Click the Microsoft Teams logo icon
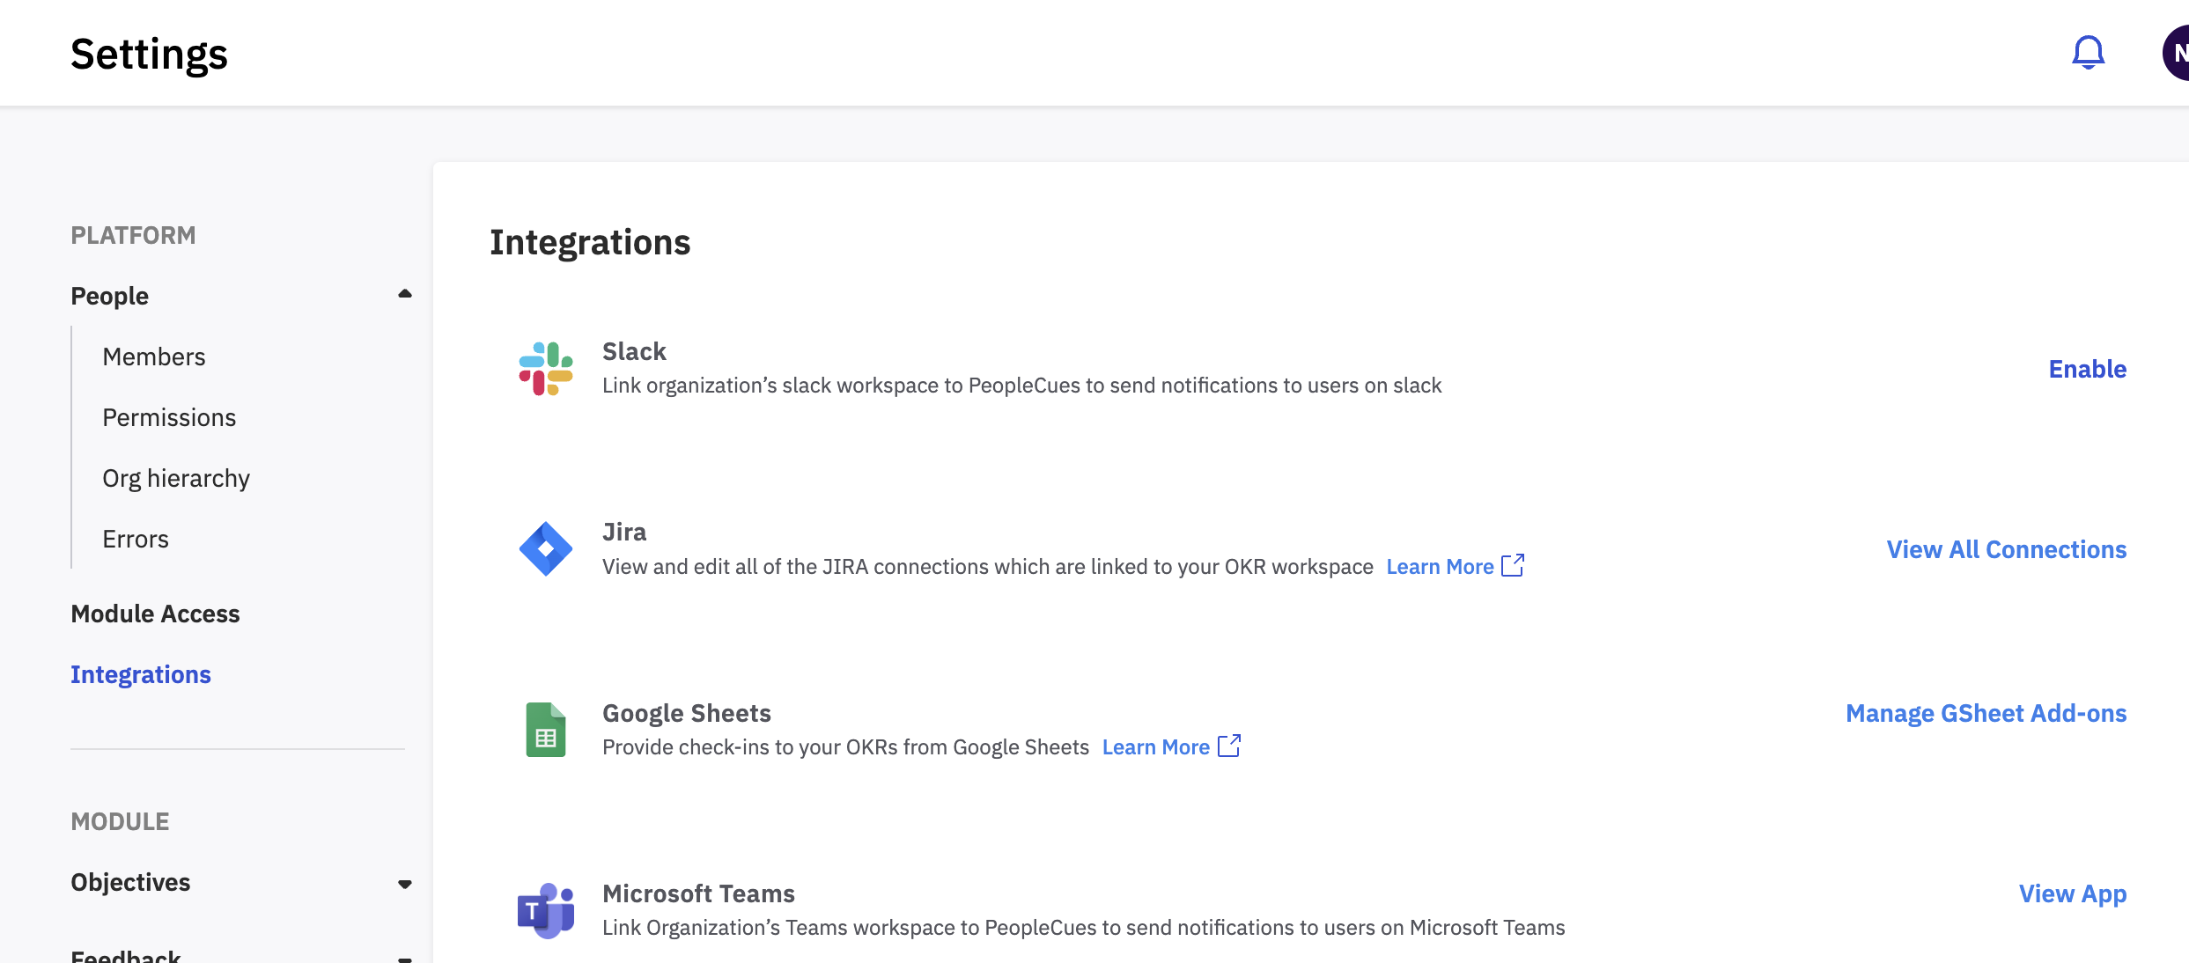This screenshot has width=2189, height=963. tap(546, 911)
